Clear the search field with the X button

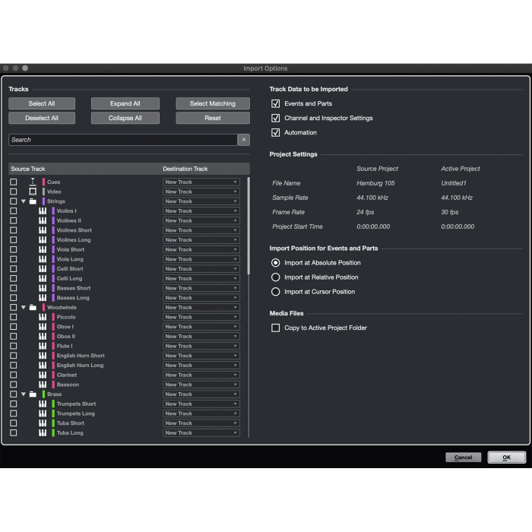click(243, 140)
